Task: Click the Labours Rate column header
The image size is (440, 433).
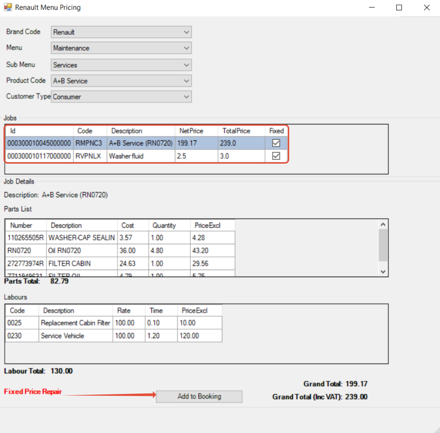Action: point(129,311)
